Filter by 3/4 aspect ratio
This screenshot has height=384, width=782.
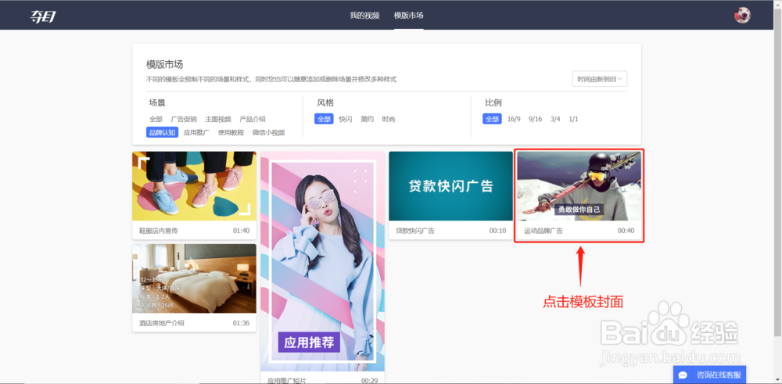555,119
